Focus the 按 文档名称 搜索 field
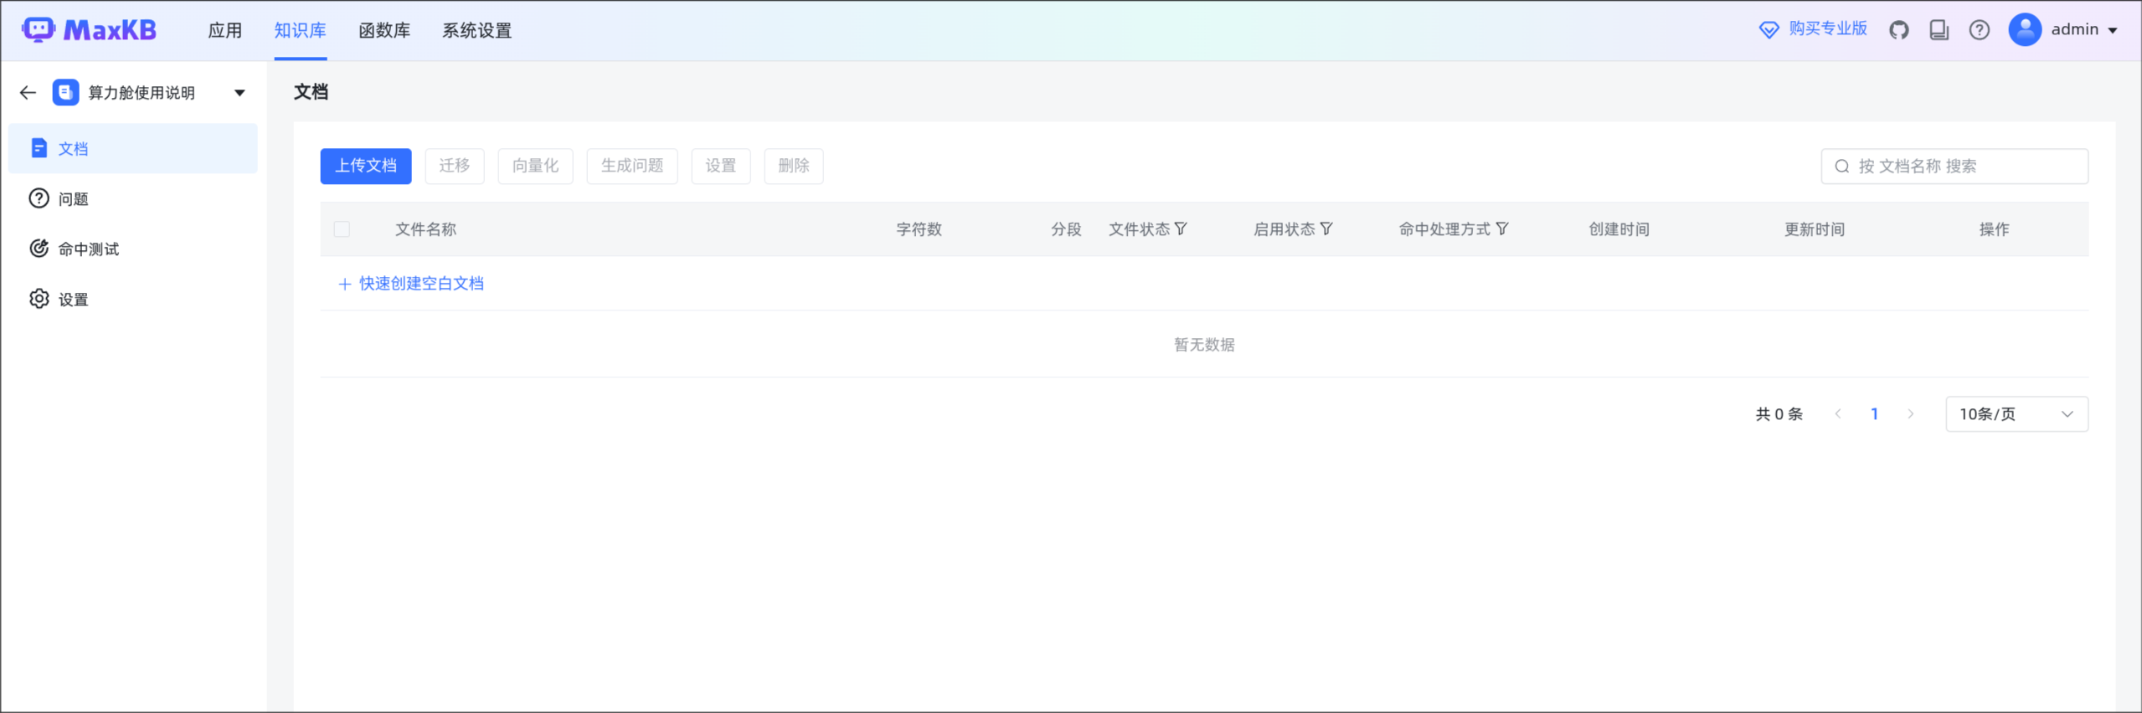Viewport: 2142px width, 713px height. 1954,166
